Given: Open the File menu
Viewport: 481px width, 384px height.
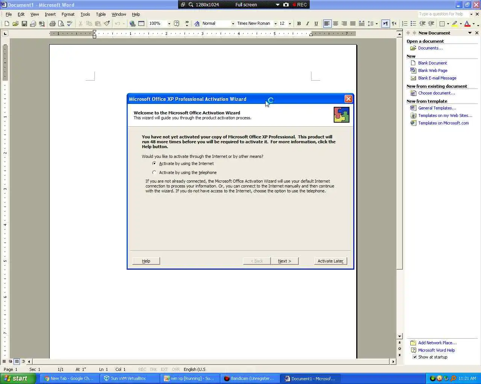Looking at the screenshot, I should (x=9, y=14).
